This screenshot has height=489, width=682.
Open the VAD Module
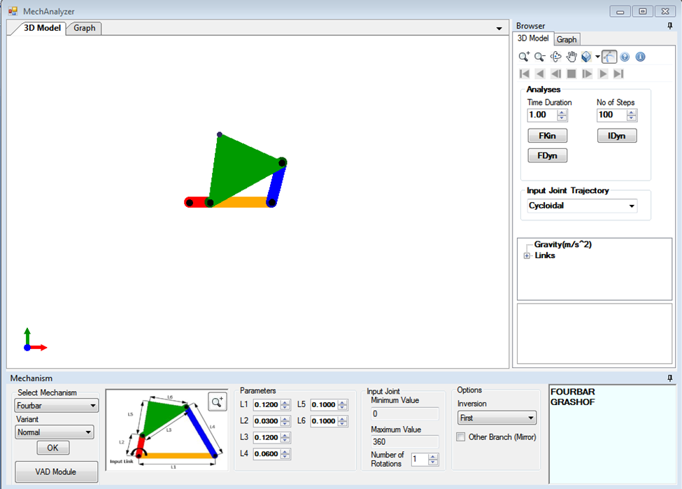coord(56,472)
